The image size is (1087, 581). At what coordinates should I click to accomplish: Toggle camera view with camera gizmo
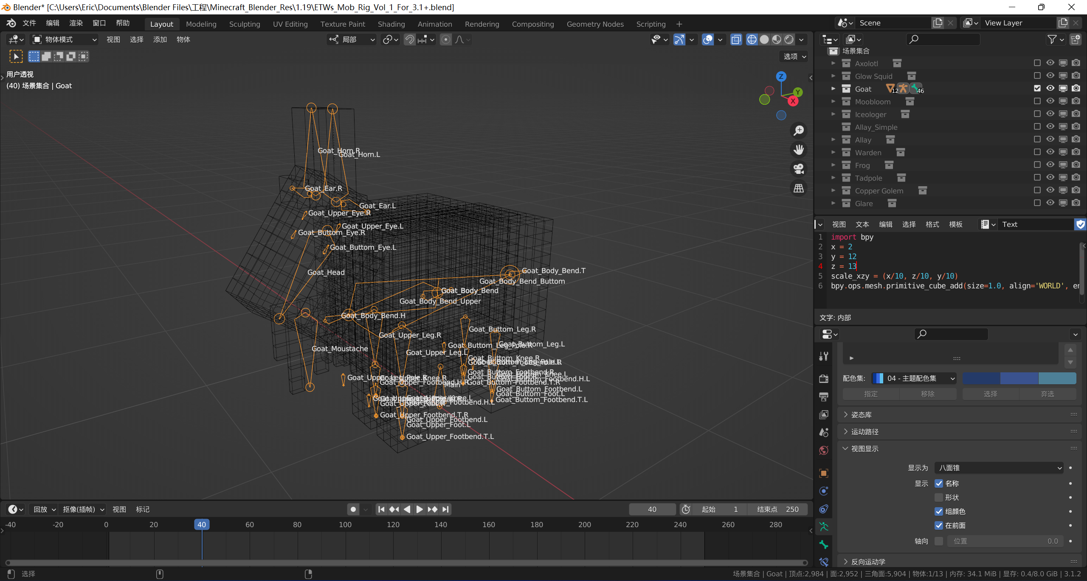[x=799, y=169]
